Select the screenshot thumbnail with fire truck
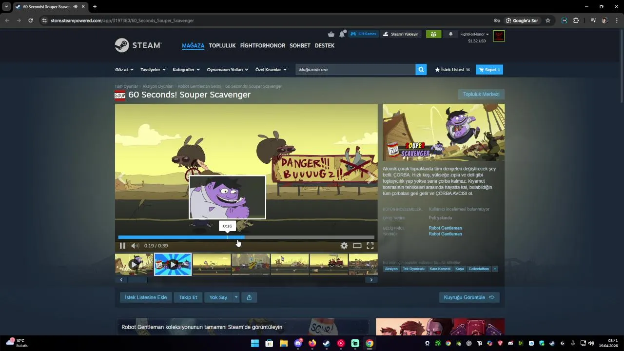 [x=329, y=265]
